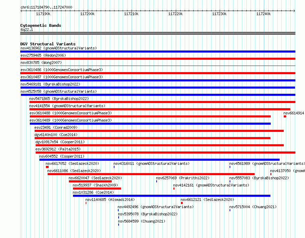Select esv23491 (Conrad2009) label

(x=56, y=127)
